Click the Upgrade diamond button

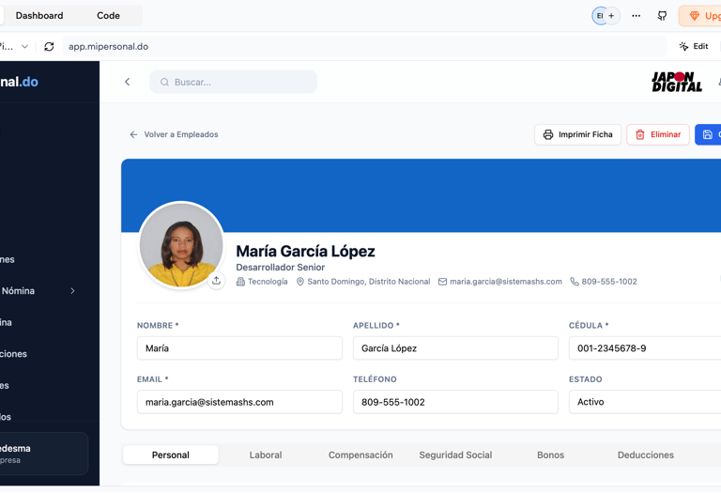[700, 16]
